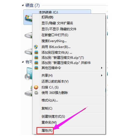Screen dimensions: 132x140
Task: Click the 360 shredder icon beside 强力删除
Action: click(36, 93)
